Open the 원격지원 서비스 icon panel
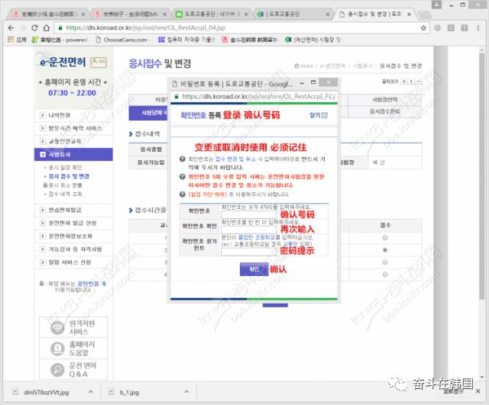489x405 pixels. (73, 327)
